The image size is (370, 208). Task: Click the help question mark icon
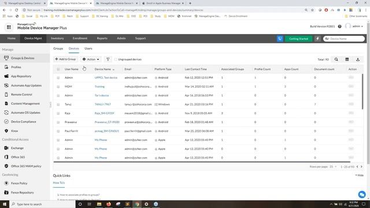click(339, 27)
